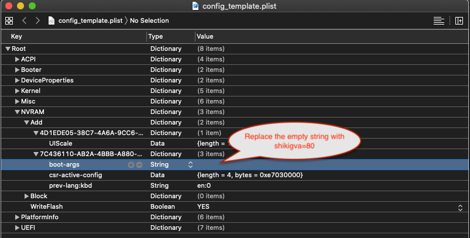The width and height of the screenshot is (470, 238).
Task: Collapse the NVRAM dictionary
Action: 17,112
